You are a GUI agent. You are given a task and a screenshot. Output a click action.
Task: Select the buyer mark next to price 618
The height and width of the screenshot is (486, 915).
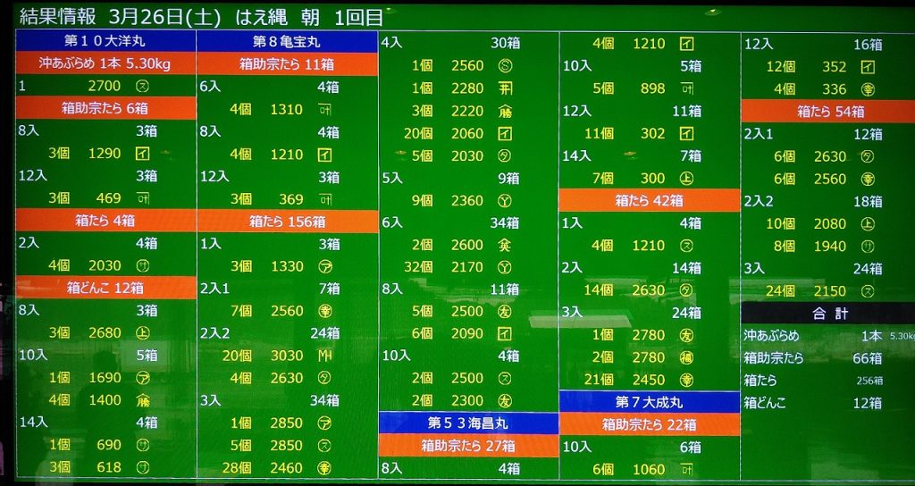pyautogui.click(x=142, y=466)
